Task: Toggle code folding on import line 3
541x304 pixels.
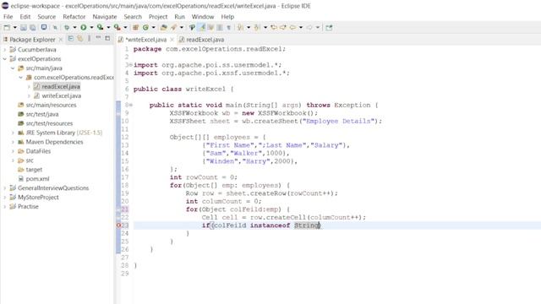Action: coord(131,65)
